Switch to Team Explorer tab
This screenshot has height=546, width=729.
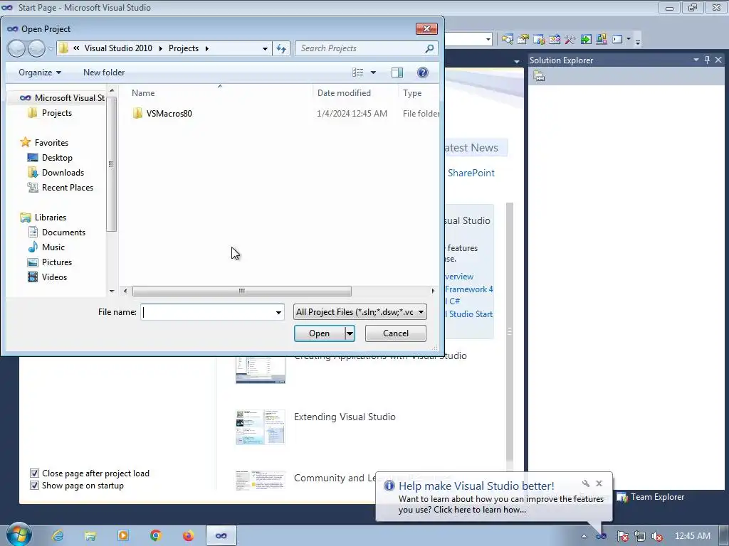(x=651, y=497)
